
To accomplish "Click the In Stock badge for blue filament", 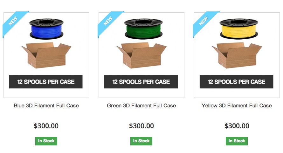I will [x=46, y=141].
